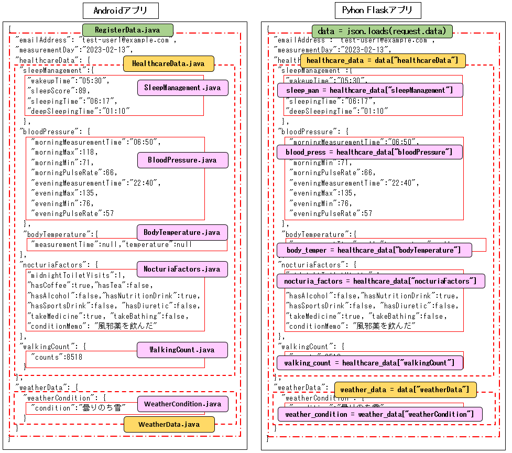Click "deepSleepingTime":"01:10" in Flask panel
The height and width of the screenshot is (453, 512).
[x=336, y=111]
